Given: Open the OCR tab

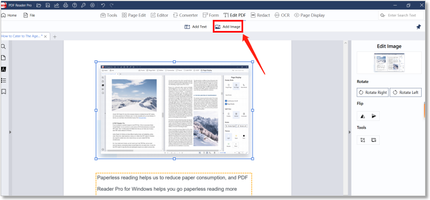Looking at the screenshot, I should (282, 15).
